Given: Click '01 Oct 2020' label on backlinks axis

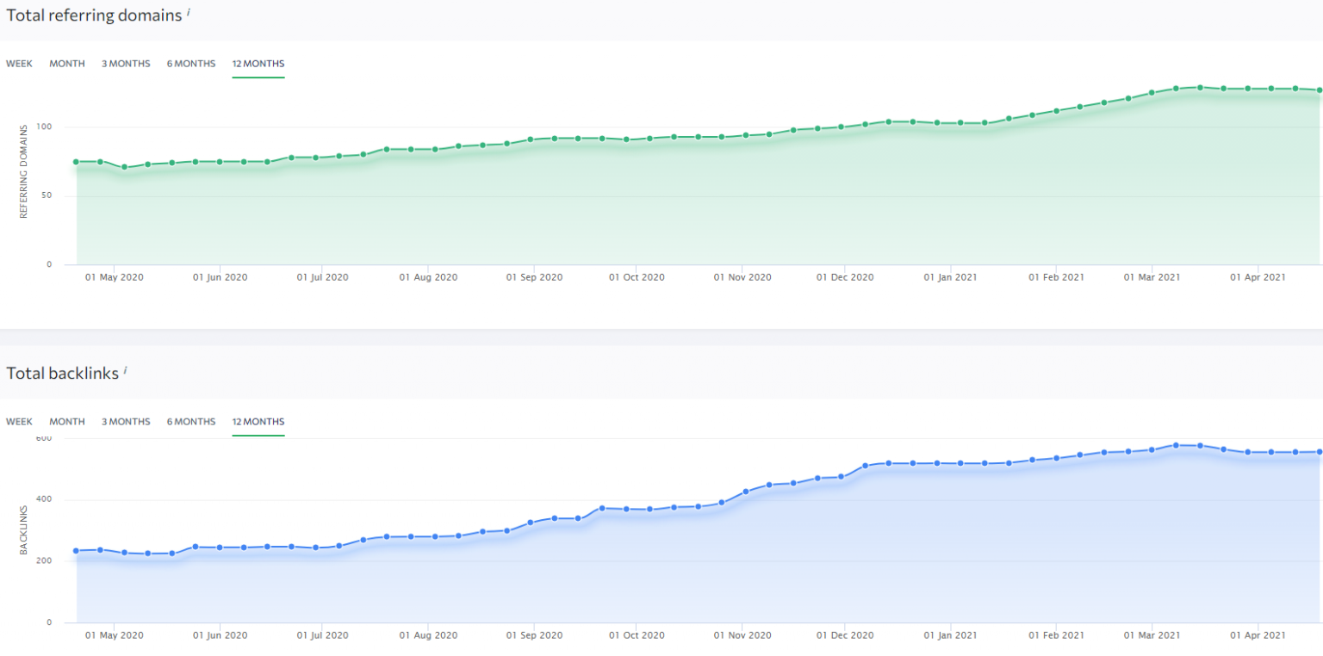Looking at the screenshot, I should pyautogui.click(x=637, y=635).
